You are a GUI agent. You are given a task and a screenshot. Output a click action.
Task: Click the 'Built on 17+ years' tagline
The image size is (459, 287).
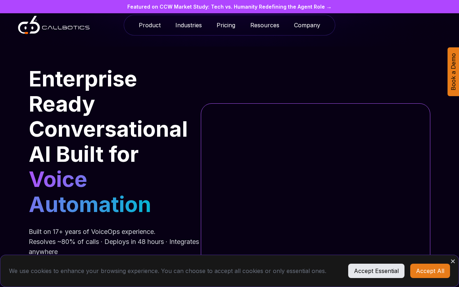click(x=92, y=232)
